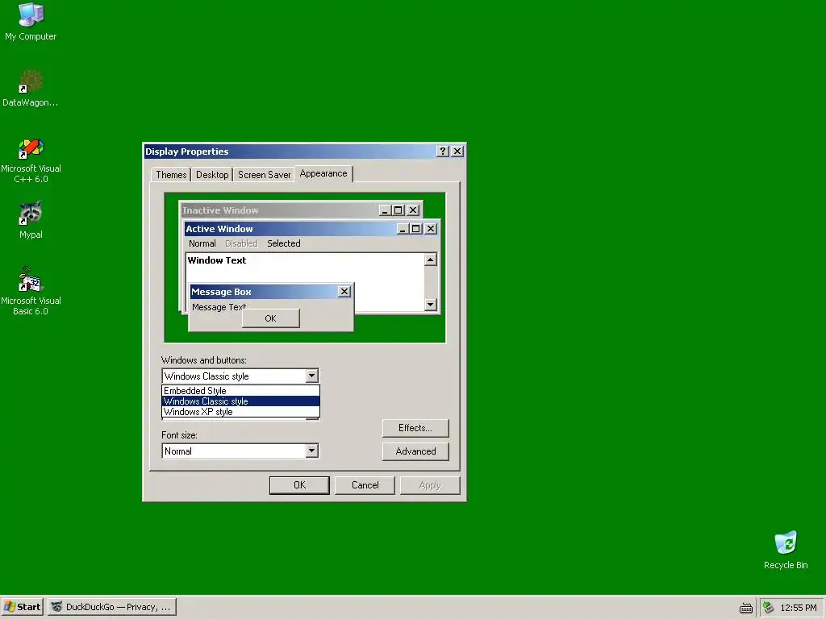Click Active Window preview minimize icon
The image size is (826, 619).
point(403,228)
